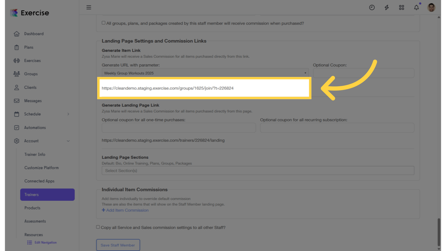Collapse the Account menu section
This screenshot has height=251, width=446.
pyautogui.click(x=68, y=141)
